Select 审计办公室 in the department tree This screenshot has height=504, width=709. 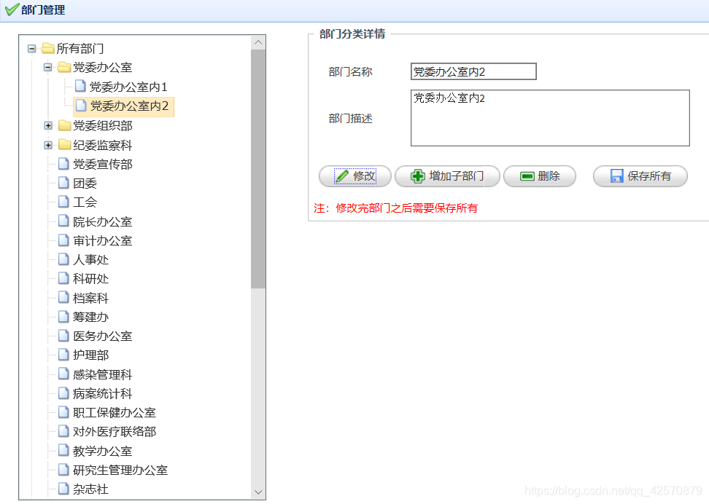click(x=103, y=240)
